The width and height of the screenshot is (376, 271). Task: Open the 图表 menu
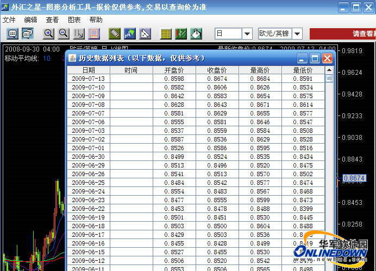pyautogui.click(x=74, y=20)
